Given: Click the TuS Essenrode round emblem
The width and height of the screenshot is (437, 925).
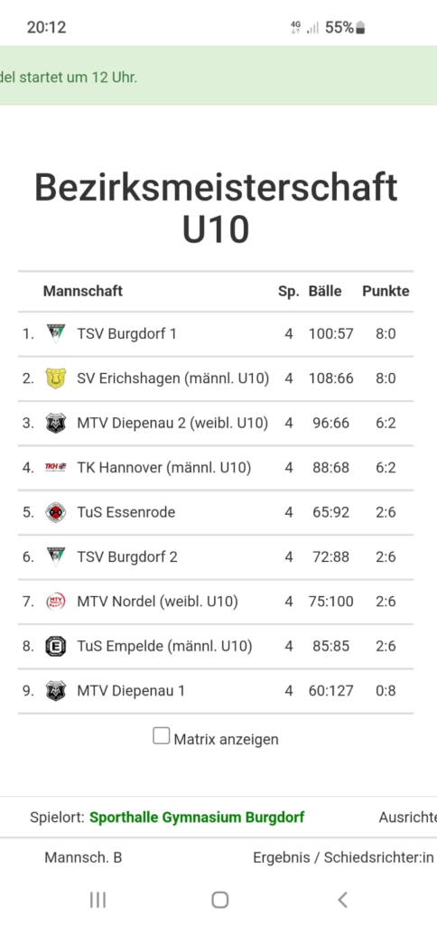Looking at the screenshot, I should [x=55, y=512].
